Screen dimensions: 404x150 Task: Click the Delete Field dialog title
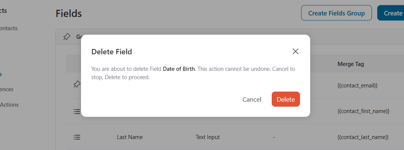coord(112,52)
